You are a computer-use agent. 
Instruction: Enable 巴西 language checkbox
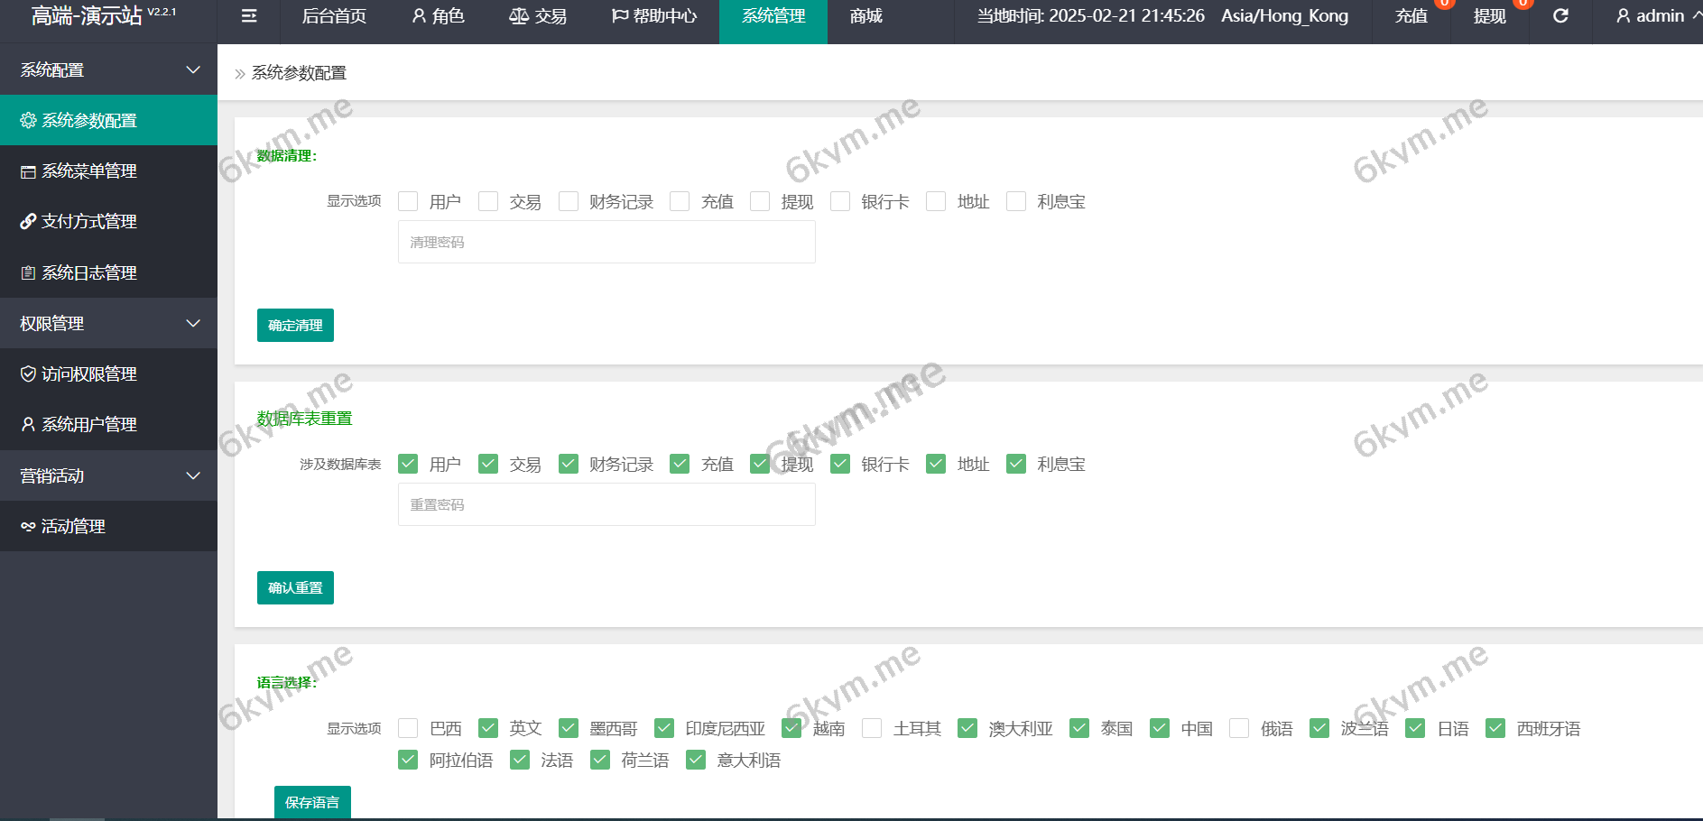[408, 728]
